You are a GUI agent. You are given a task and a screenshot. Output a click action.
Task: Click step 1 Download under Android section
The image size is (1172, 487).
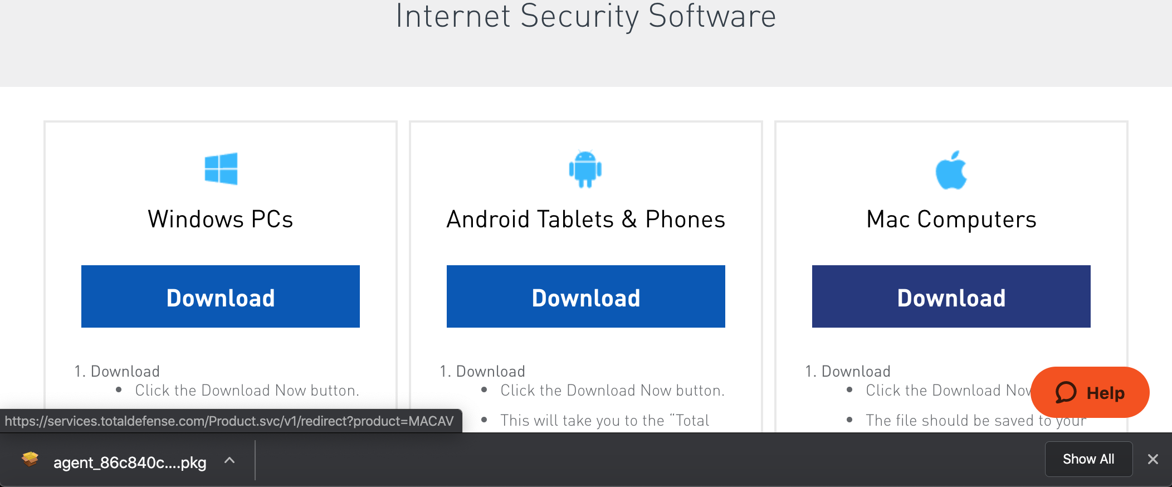click(x=482, y=371)
